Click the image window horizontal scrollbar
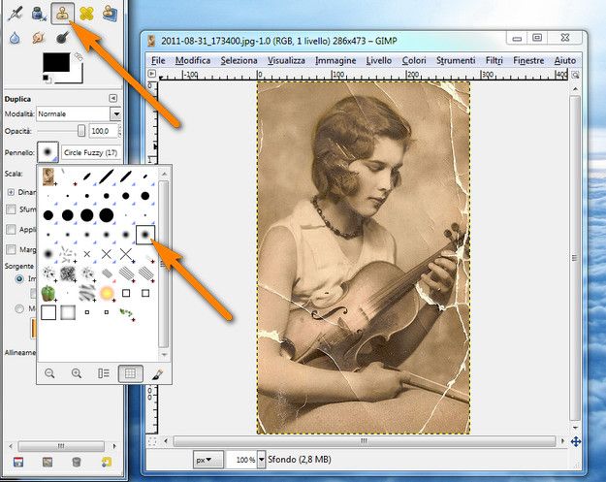This screenshot has height=482, width=606. click(364, 441)
